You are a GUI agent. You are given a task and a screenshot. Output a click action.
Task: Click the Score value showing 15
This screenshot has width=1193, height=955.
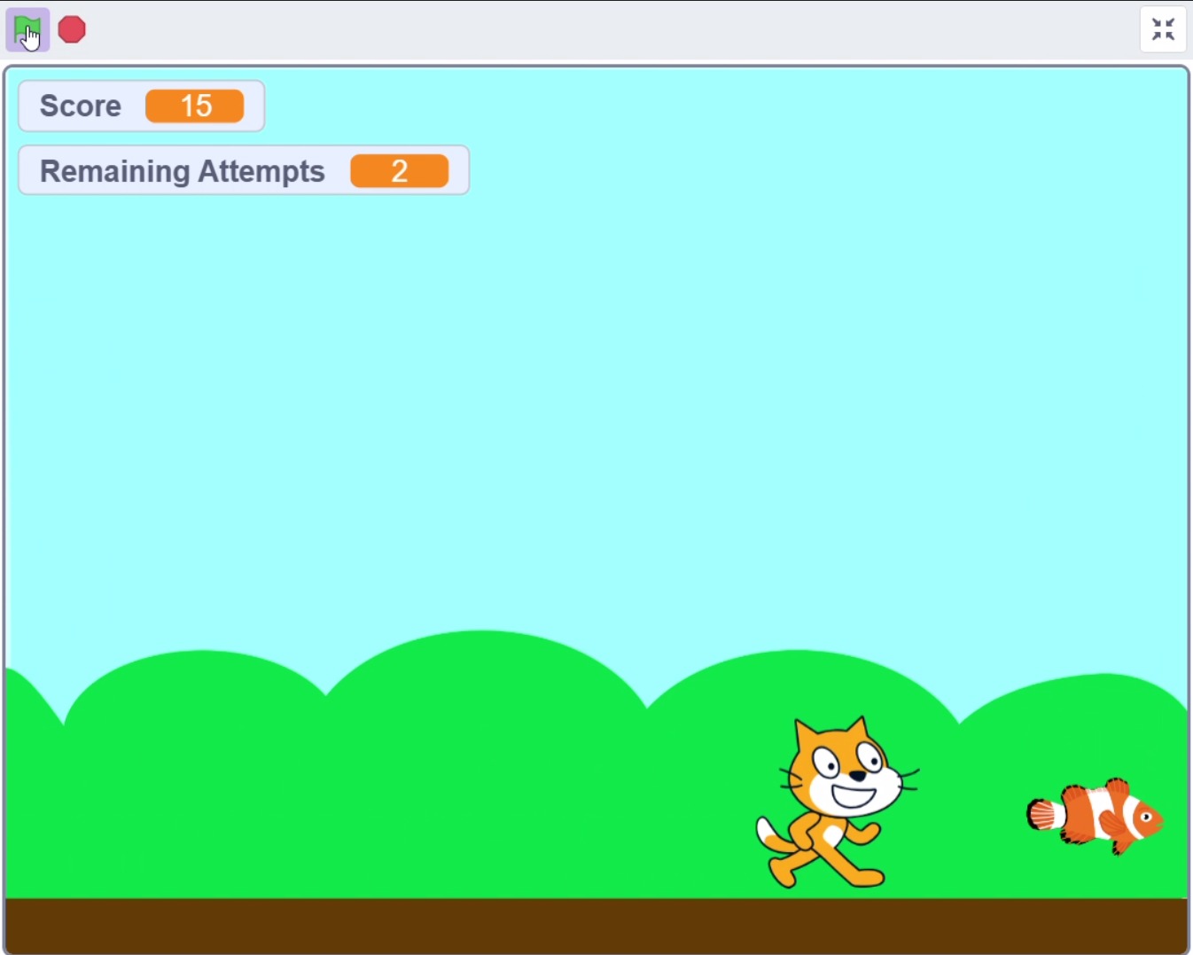point(195,106)
